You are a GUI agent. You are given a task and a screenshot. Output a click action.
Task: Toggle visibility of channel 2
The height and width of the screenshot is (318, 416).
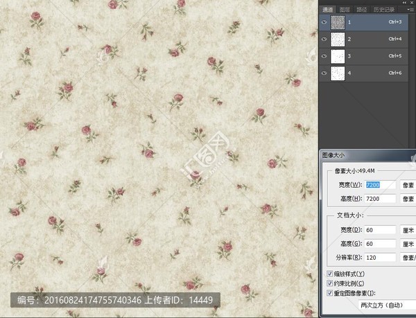coord(324,39)
